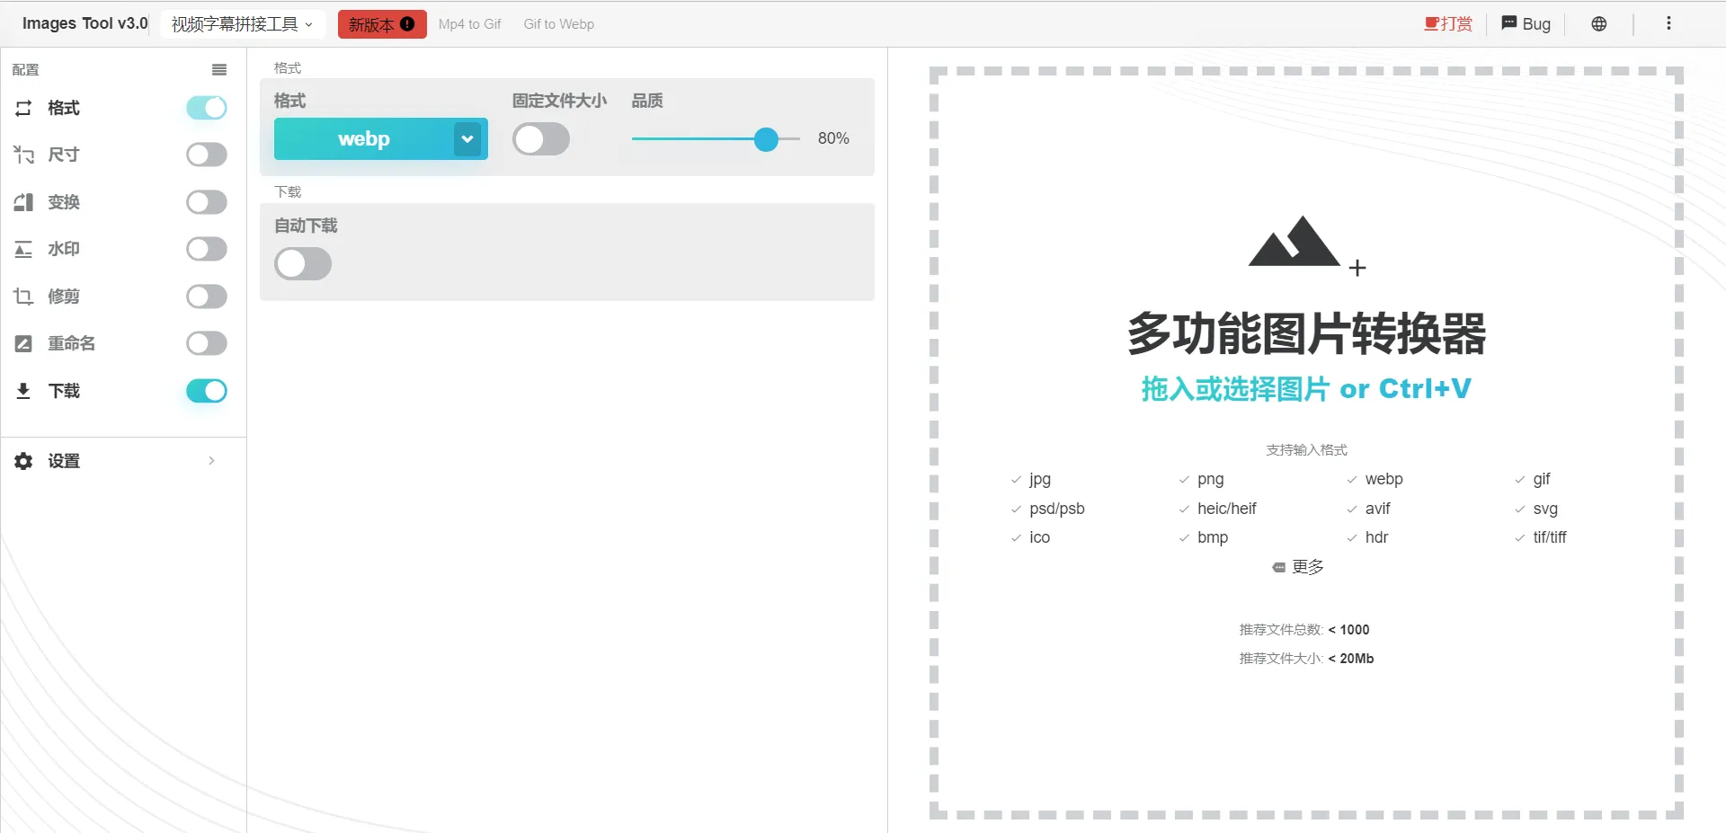The image size is (1726, 833).
Task: Enable the 变换 toggle
Action: (207, 202)
